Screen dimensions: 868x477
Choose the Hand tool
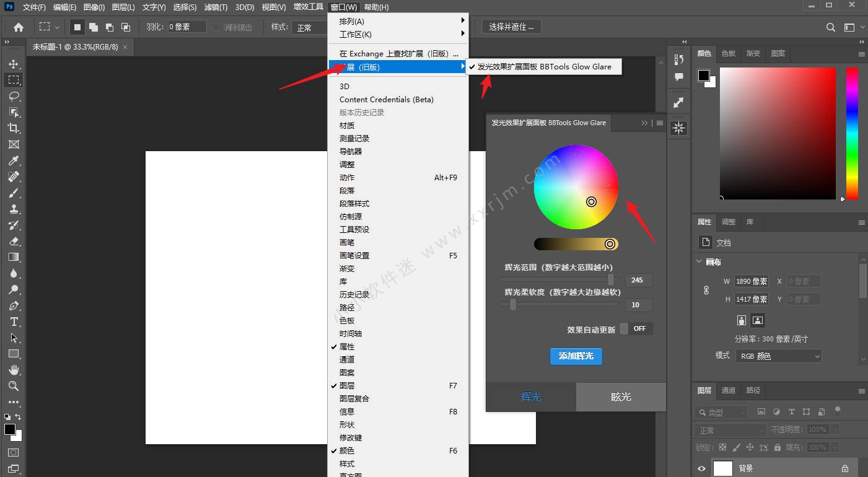[14, 370]
